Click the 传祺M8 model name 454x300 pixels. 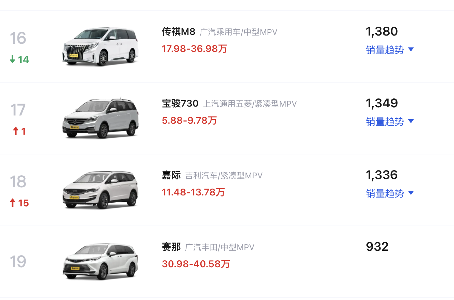pyautogui.click(x=178, y=32)
